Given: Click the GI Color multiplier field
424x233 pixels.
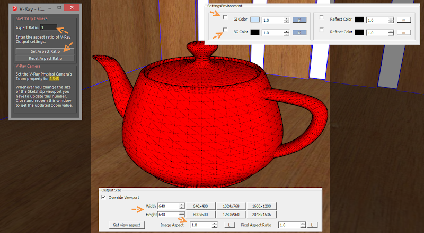Looking at the screenshot, I should (272, 20).
